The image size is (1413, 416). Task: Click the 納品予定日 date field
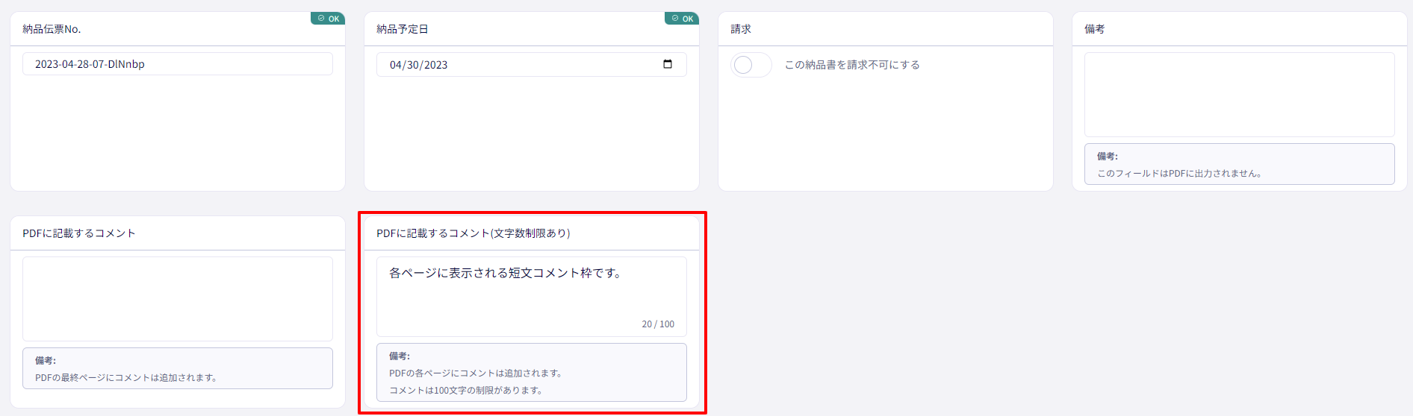point(532,64)
